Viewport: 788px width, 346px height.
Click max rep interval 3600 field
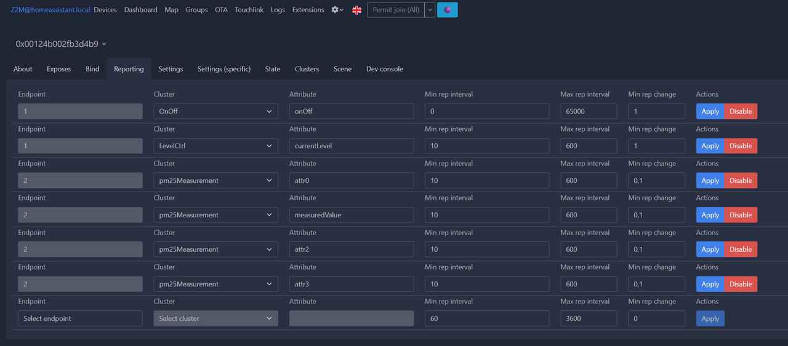point(589,318)
